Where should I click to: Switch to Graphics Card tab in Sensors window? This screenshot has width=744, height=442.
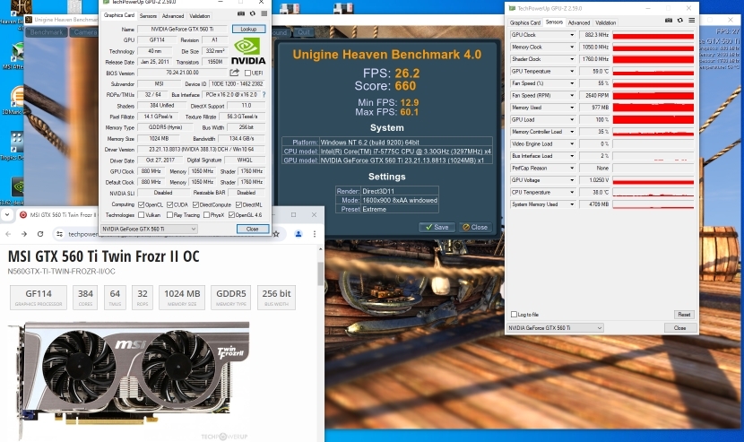524,22
